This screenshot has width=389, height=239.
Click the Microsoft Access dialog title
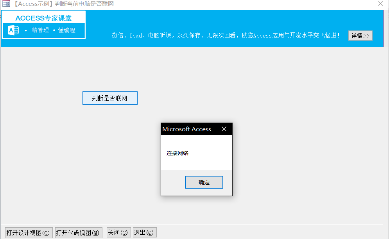(x=186, y=129)
